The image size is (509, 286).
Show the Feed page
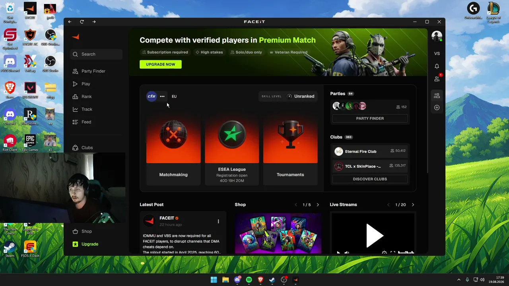pyautogui.click(x=96, y=122)
